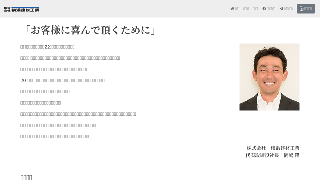This screenshot has height=180, width=320.
Task: Click the paper plane icon
Action: (x=281, y=9)
